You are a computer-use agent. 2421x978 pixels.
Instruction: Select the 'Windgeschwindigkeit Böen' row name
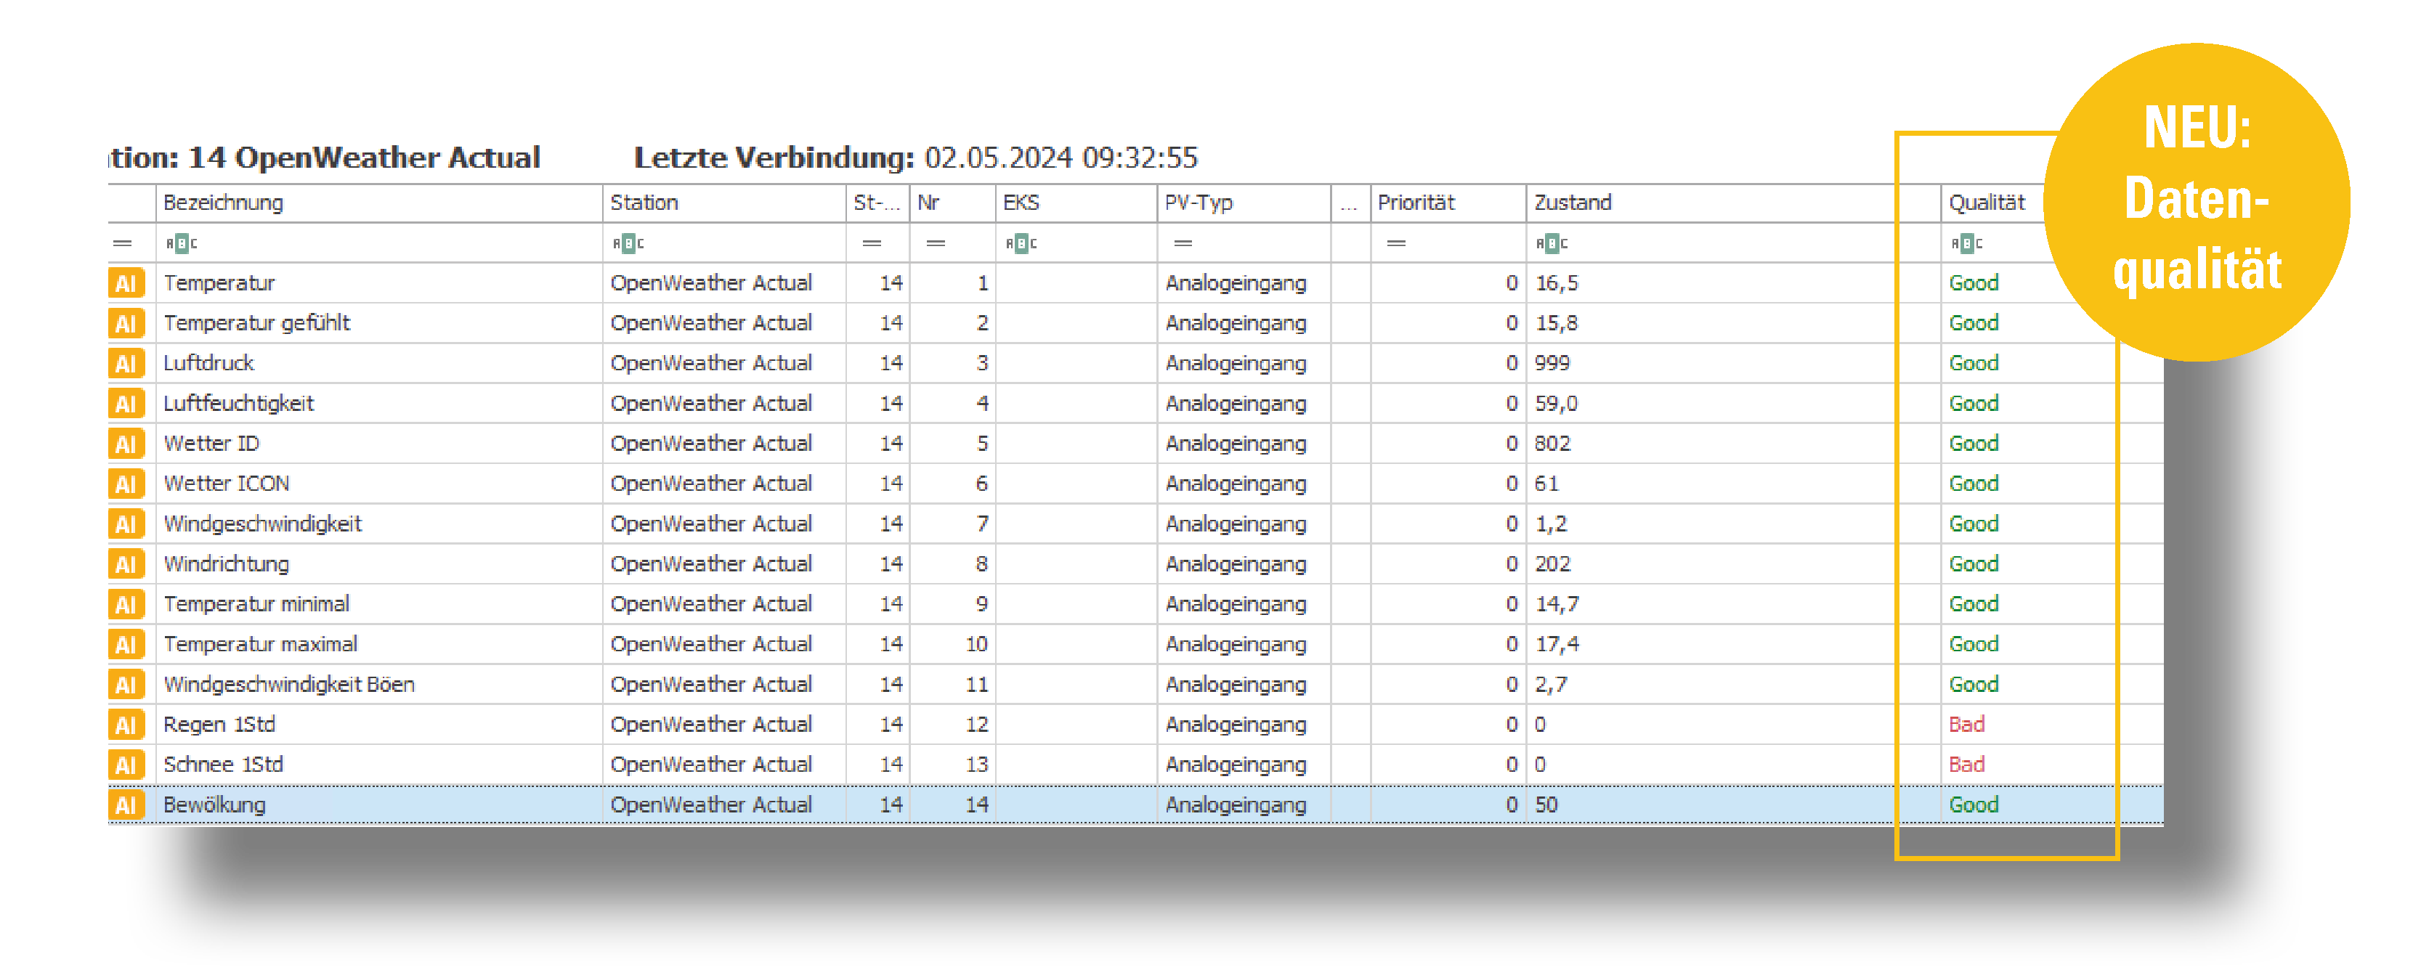(x=290, y=685)
